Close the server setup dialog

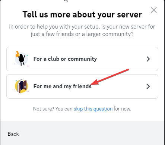click(154, 10)
